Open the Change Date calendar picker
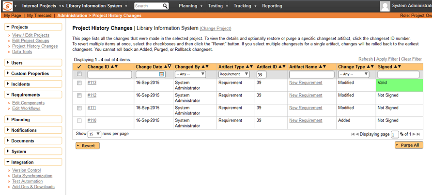The height and width of the screenshot is (195, 432). click(x=162, y=74)
